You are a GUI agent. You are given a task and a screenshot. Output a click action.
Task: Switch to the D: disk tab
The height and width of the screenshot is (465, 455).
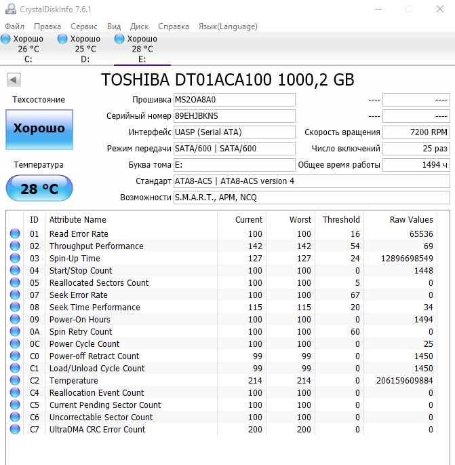pyautogui.click(x=85, y=49)
